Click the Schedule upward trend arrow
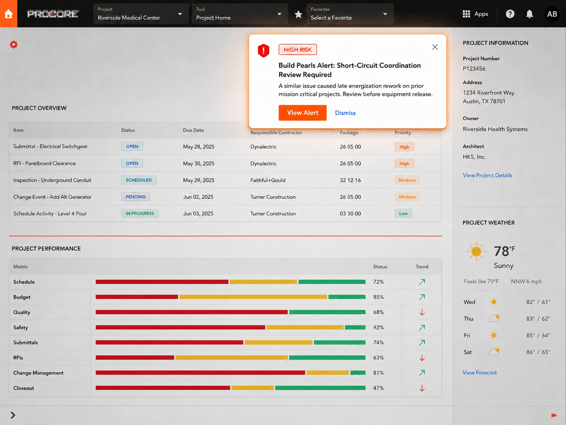 (x=422, y=282)
